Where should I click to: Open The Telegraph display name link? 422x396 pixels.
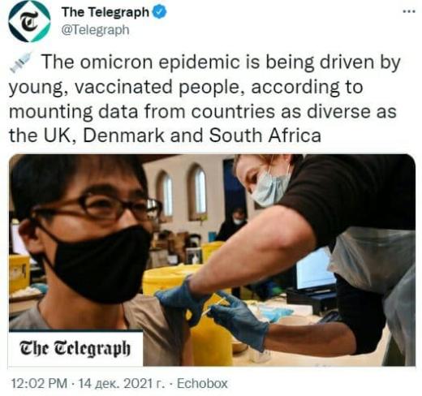tap(105, 12)
